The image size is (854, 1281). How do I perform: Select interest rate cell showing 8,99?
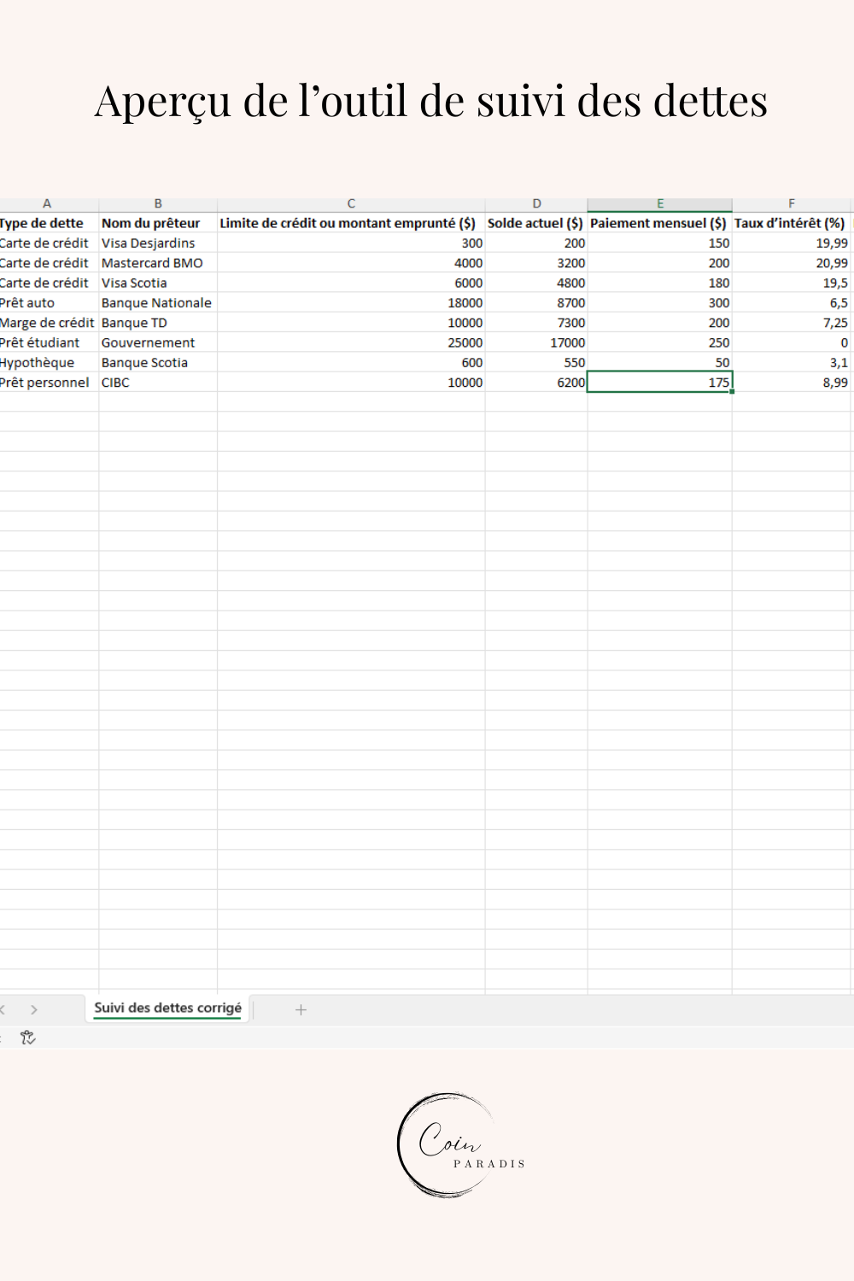(792, 383)
